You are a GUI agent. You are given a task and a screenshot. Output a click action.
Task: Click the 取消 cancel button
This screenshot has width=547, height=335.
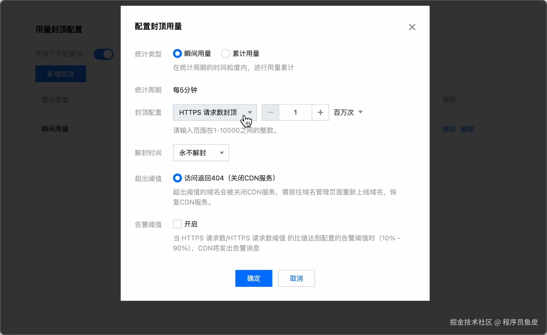point(296,278)
